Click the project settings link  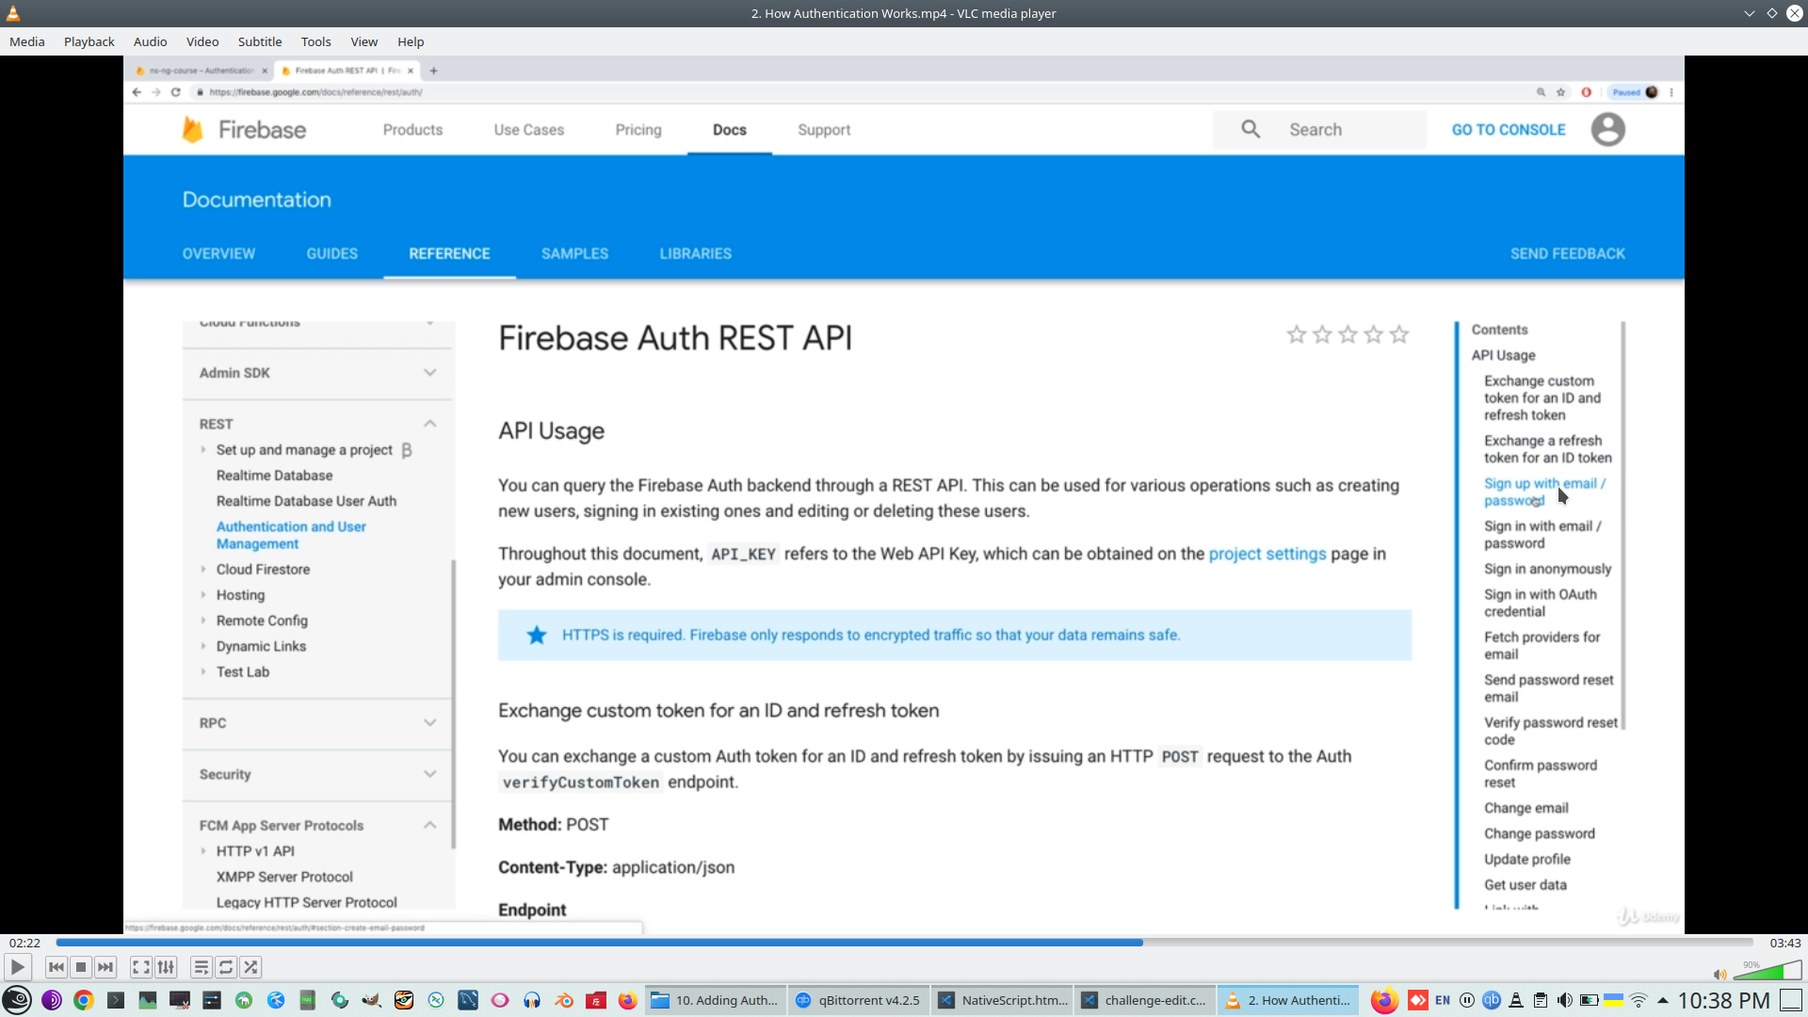(x=1267, y=554)
